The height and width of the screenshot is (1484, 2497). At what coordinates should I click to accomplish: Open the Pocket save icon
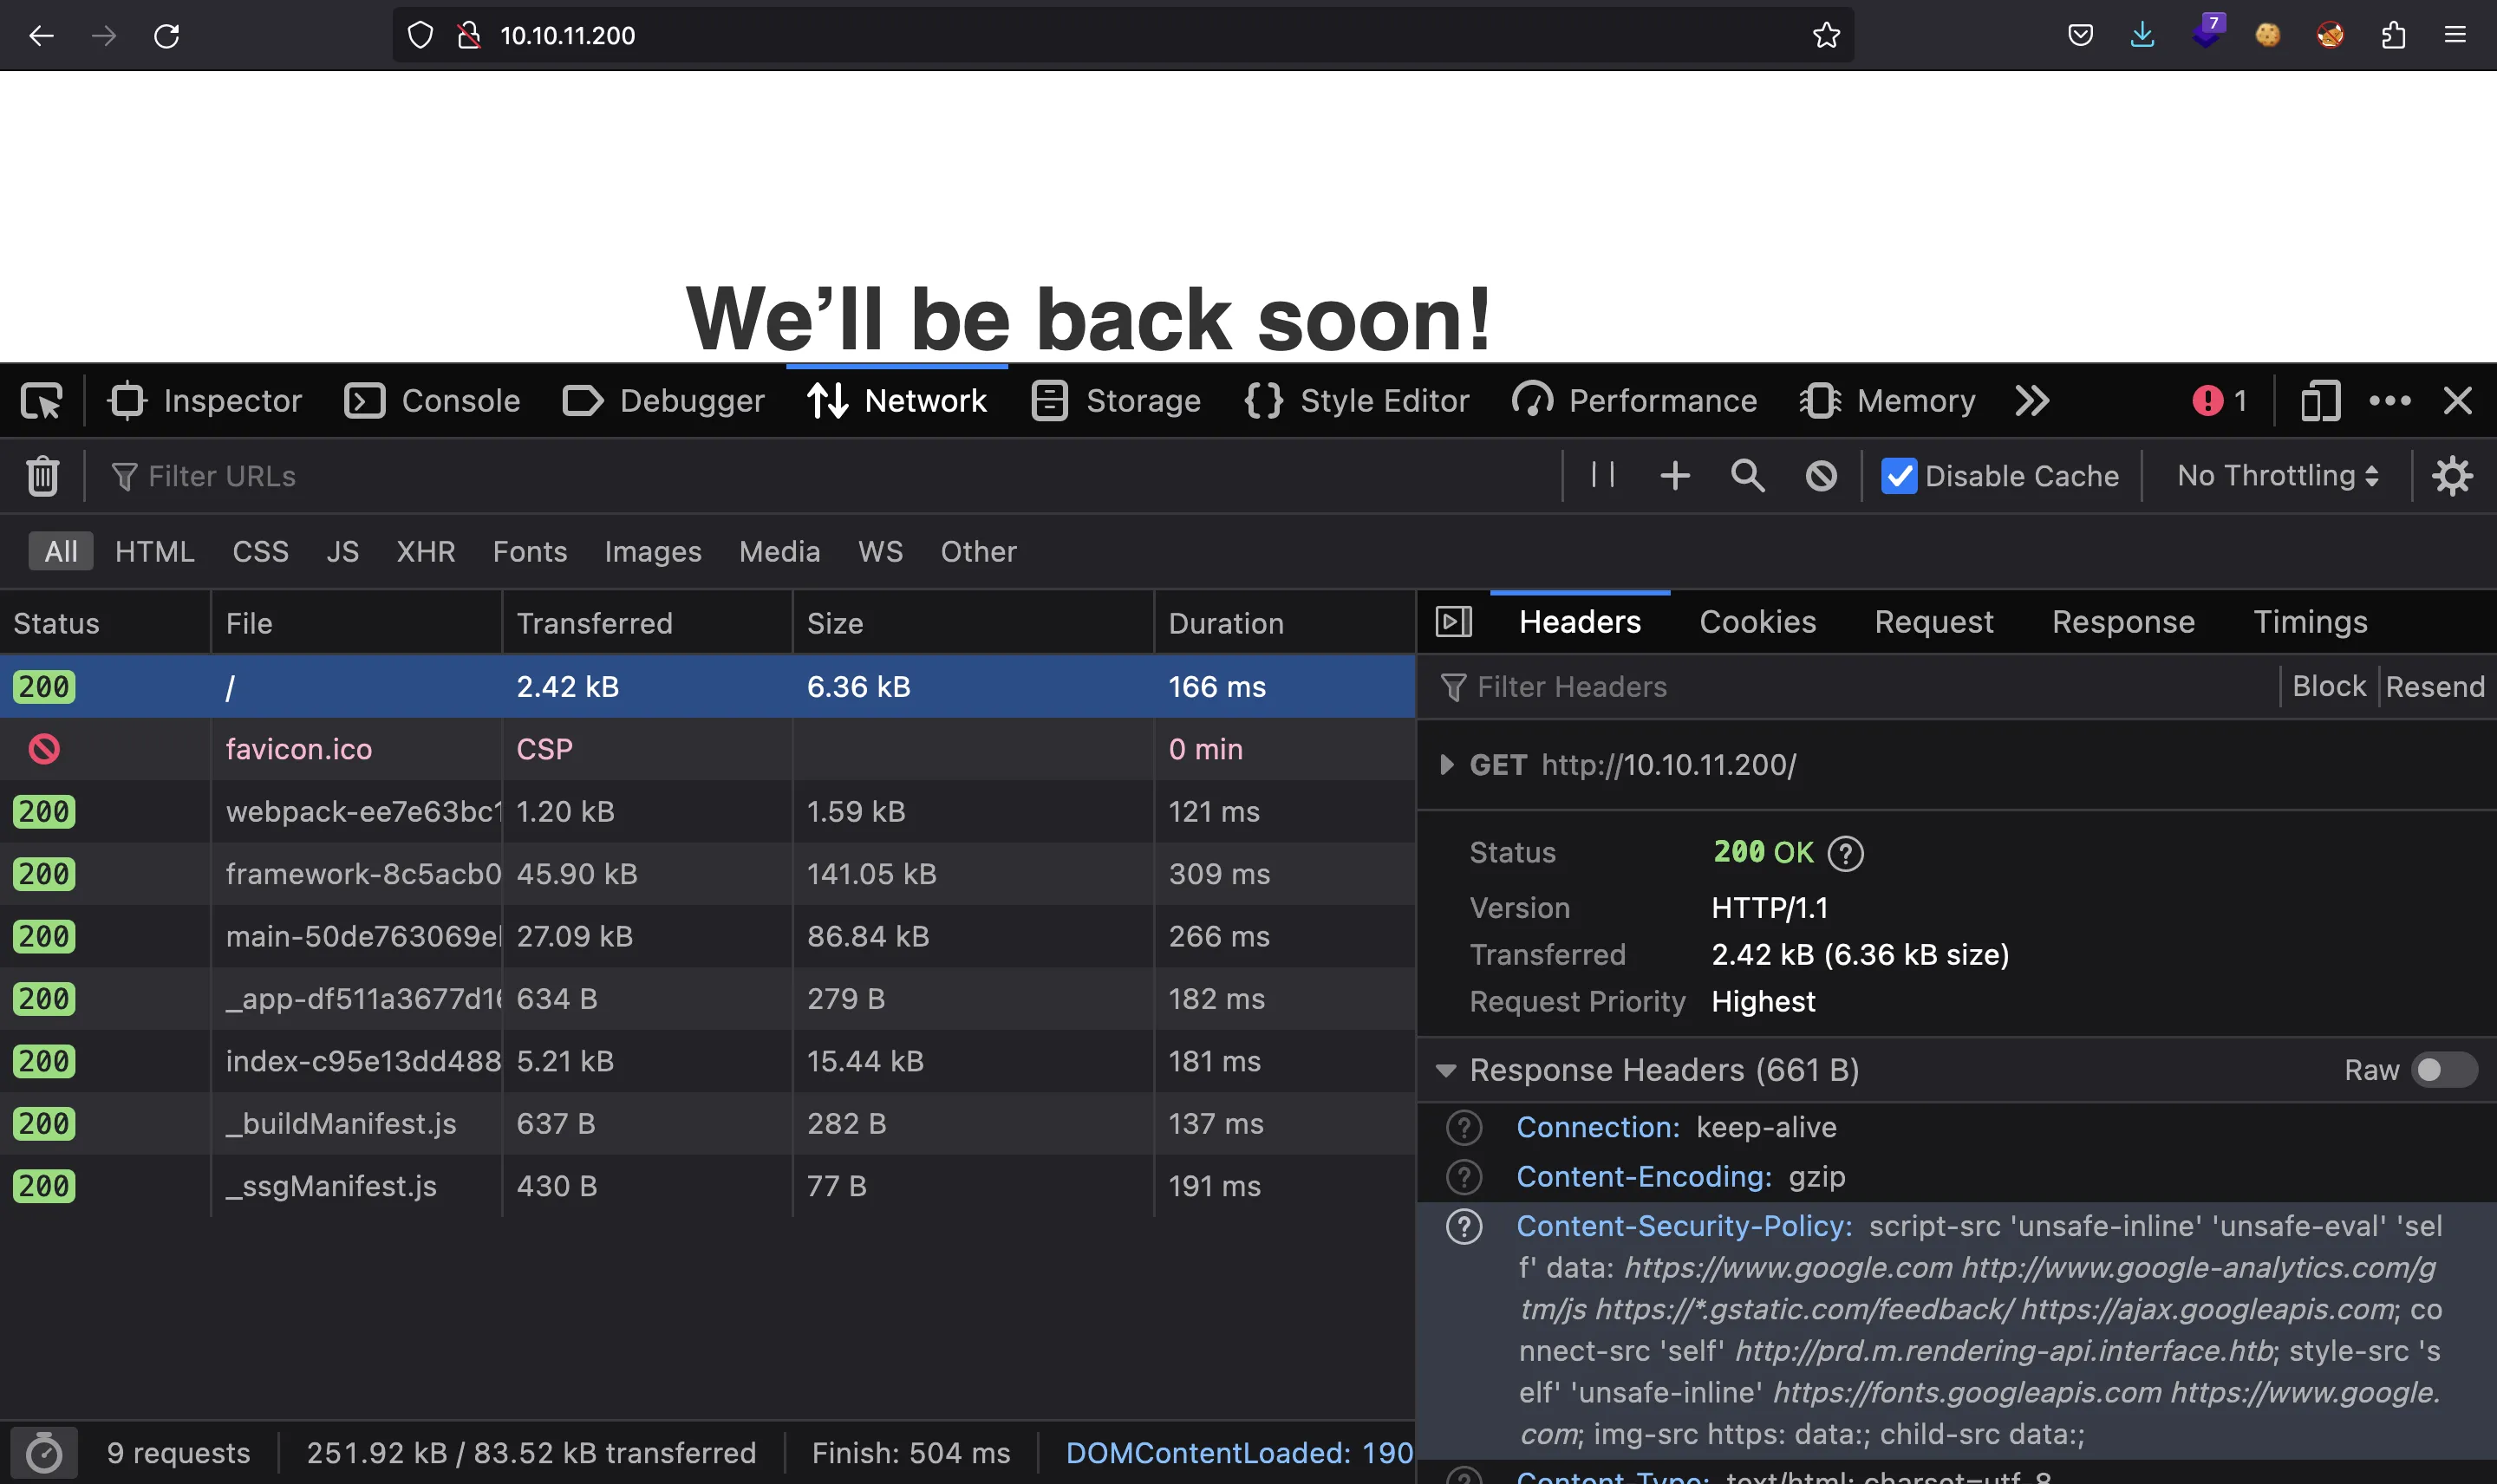pyautogui.click(x=2080, y=36)
